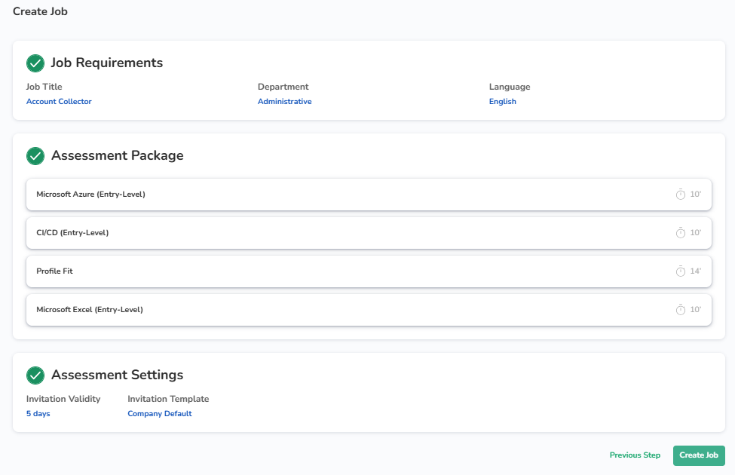Select the Account Collector job title value
Image resolution: width=735 pixels, height=475 pixels.
click(59, 102)
